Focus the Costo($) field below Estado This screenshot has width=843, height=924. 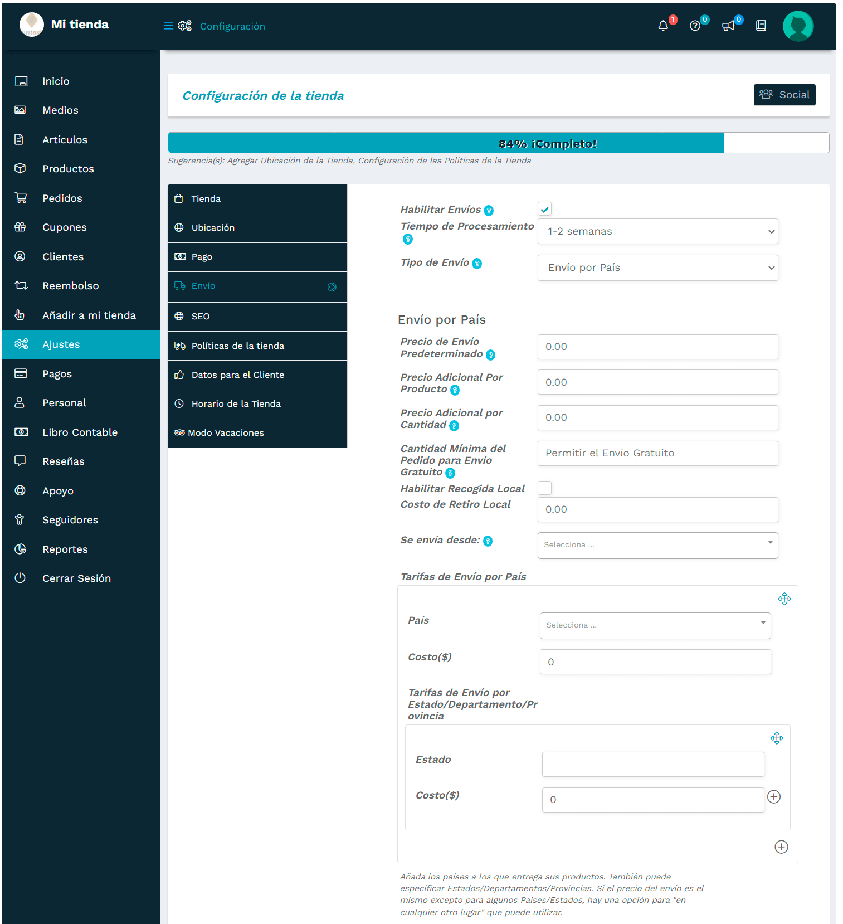(653, 800)
